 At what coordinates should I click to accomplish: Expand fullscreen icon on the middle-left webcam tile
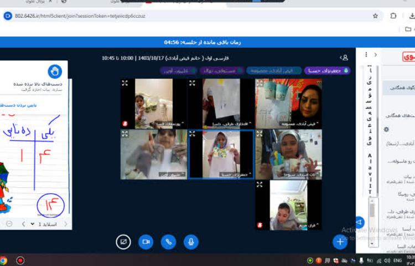pos(124,134)
